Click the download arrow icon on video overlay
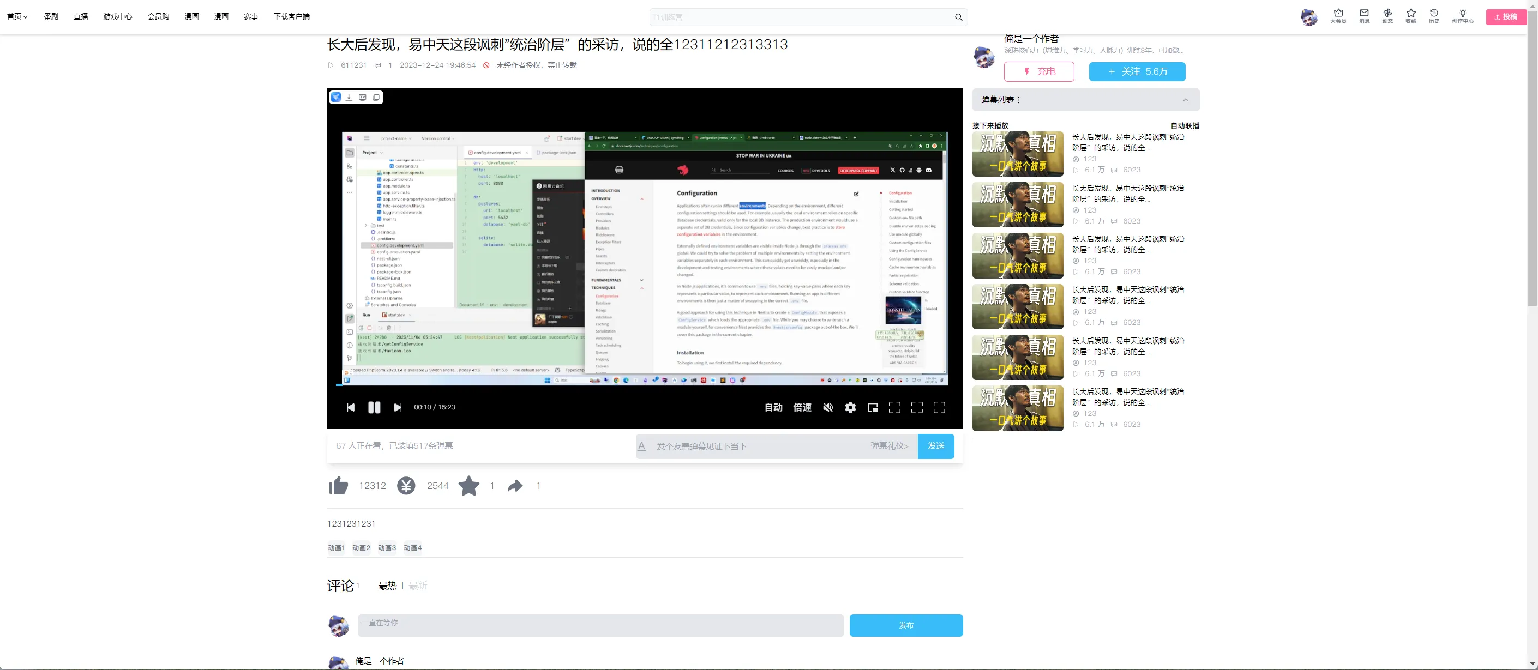This screenshot has width=1538, height=670. click(x=349, y=97)
